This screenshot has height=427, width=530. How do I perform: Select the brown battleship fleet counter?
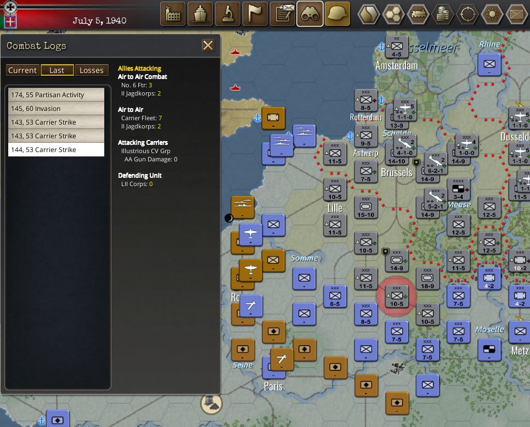coord(243,207)
